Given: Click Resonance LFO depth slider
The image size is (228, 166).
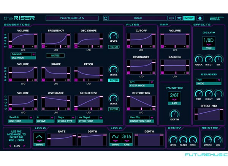Looking at the screenshot, I should [x=141, y=73].
